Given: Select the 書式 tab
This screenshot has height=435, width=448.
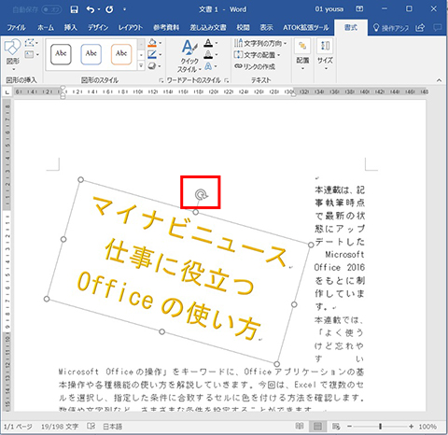Looking at the screenshot, I should pyautogui.click(x=351, y=28).
